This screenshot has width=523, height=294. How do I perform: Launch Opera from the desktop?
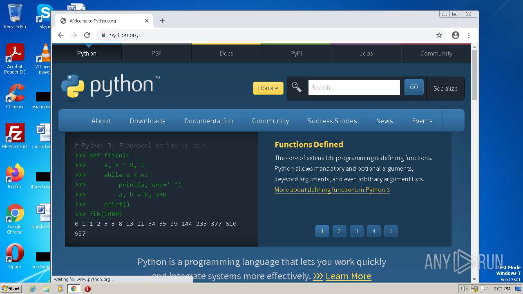15,256
